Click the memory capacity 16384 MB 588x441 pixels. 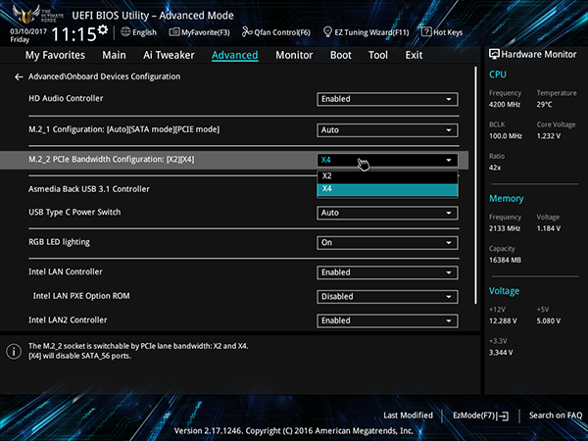point(505,260)
